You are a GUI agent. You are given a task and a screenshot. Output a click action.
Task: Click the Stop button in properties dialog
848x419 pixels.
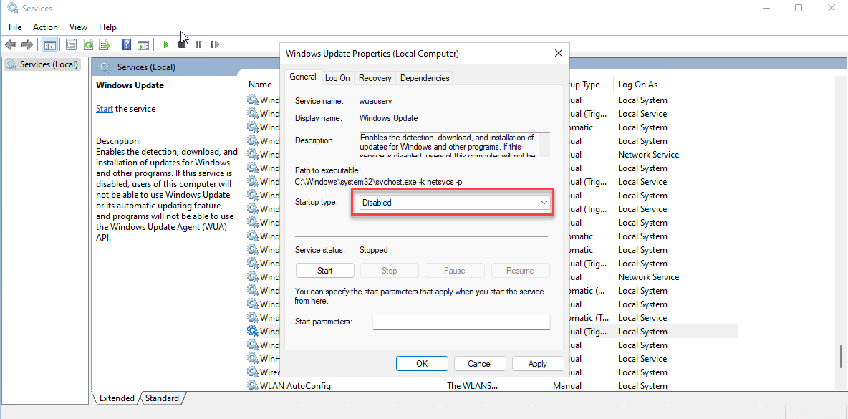click(x=390, y=270)
